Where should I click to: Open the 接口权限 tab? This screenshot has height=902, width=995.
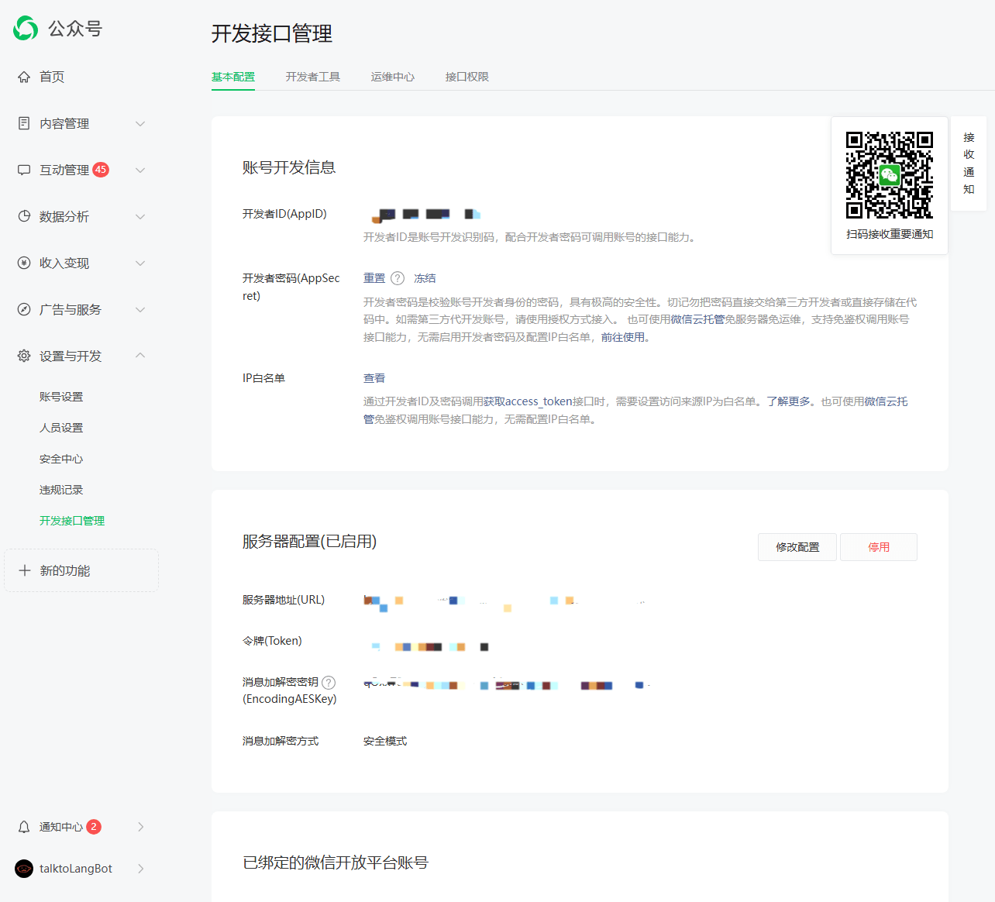[x=467, y=77]
